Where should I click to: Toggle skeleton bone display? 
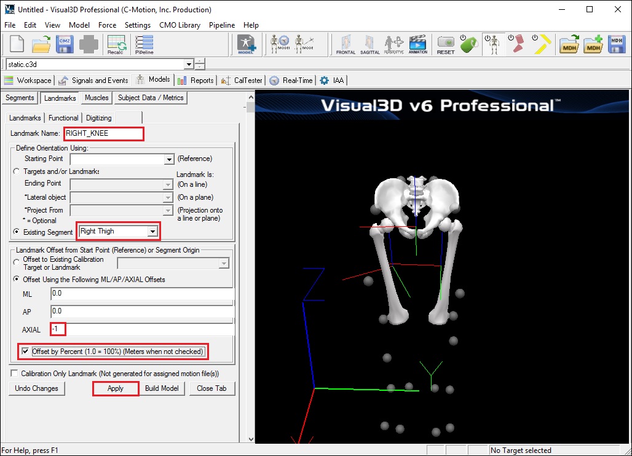pos(492,44)
